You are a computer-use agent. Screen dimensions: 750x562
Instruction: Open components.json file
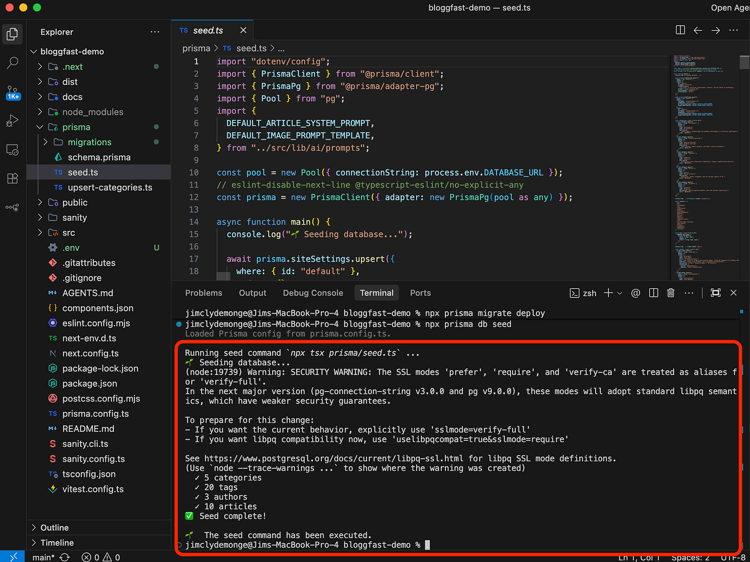tap(98, 308)
